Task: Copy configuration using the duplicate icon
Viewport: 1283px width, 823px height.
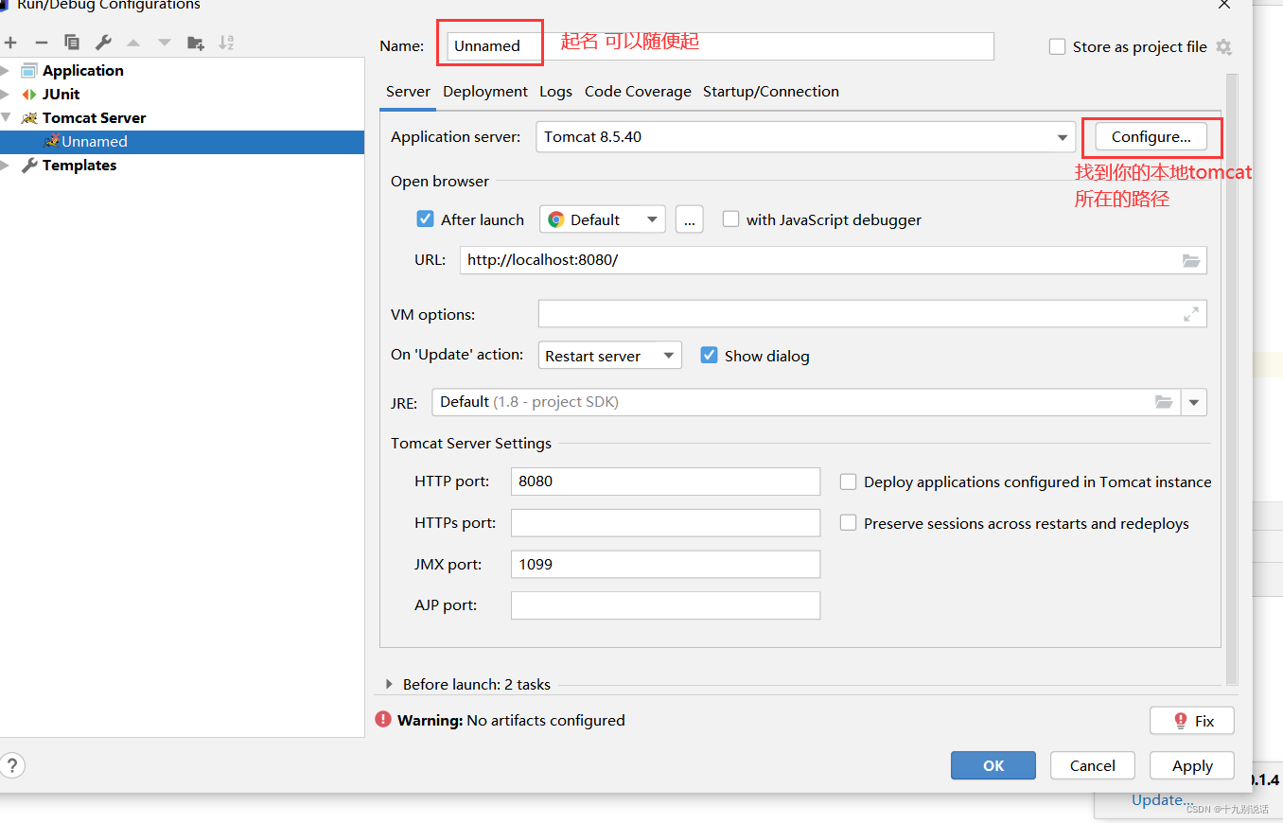Action: tap(72, 43)
